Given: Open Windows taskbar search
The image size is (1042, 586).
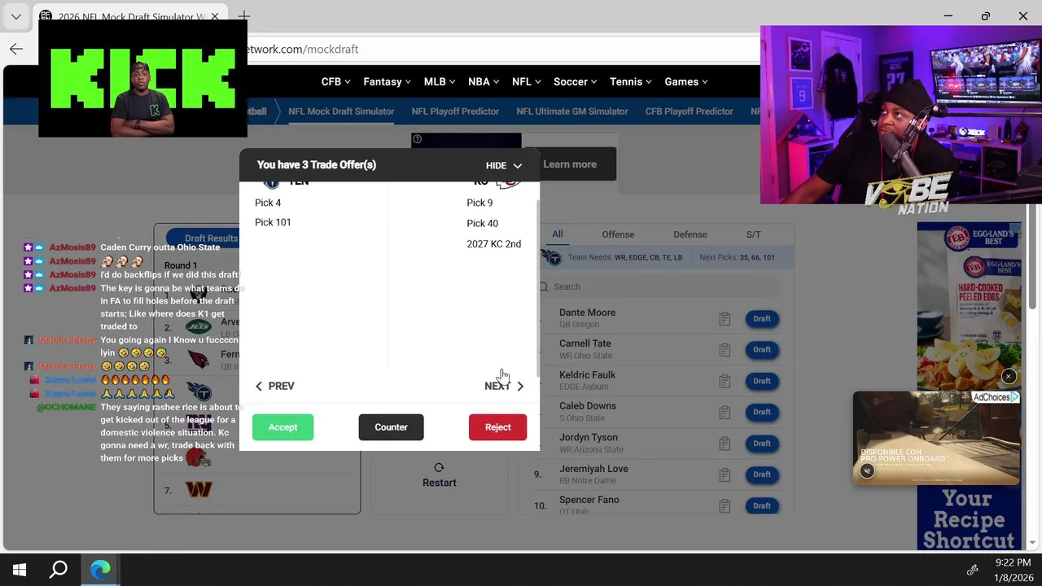Looking at the screenshot, I should pyautogui.click(x=59, y=570).
